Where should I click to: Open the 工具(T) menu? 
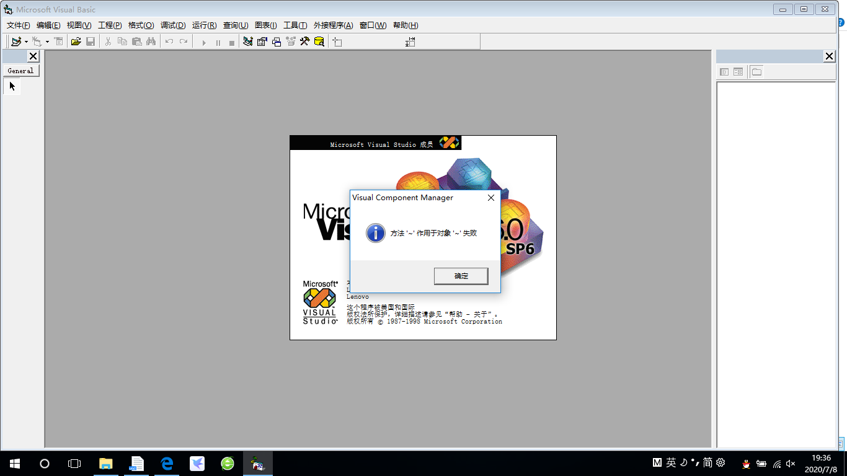coord(295,25)
